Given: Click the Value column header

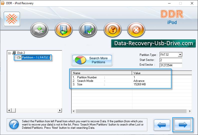Looking at the screenshot, I should tap(162, 73).
